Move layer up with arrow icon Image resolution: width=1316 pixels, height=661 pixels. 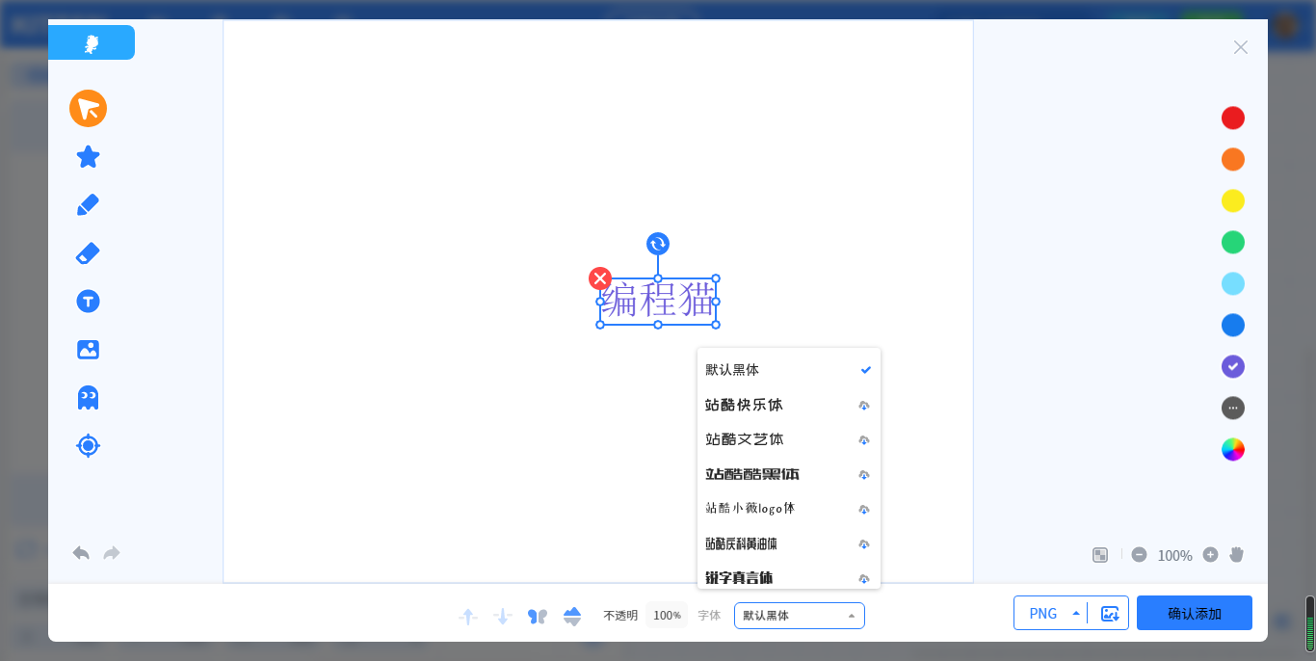468,616
